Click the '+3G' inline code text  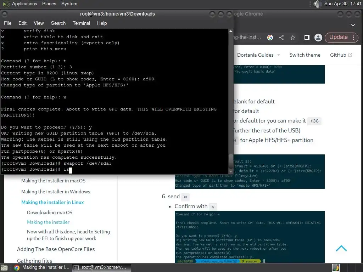point(314,121)
